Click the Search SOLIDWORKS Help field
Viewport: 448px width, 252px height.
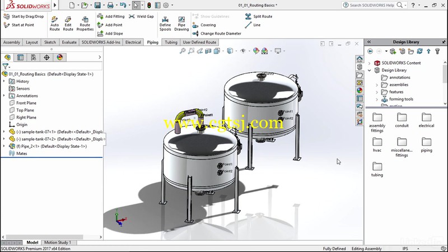tap(371, 5)
